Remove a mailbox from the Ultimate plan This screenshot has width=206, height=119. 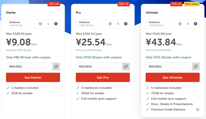(180, 24)
